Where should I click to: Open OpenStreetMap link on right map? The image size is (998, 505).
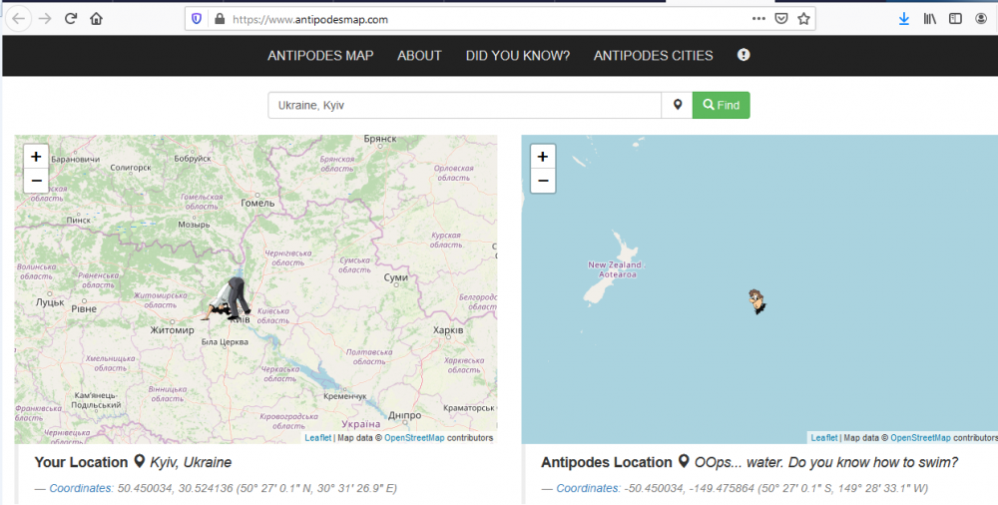(x=920, y=438)
